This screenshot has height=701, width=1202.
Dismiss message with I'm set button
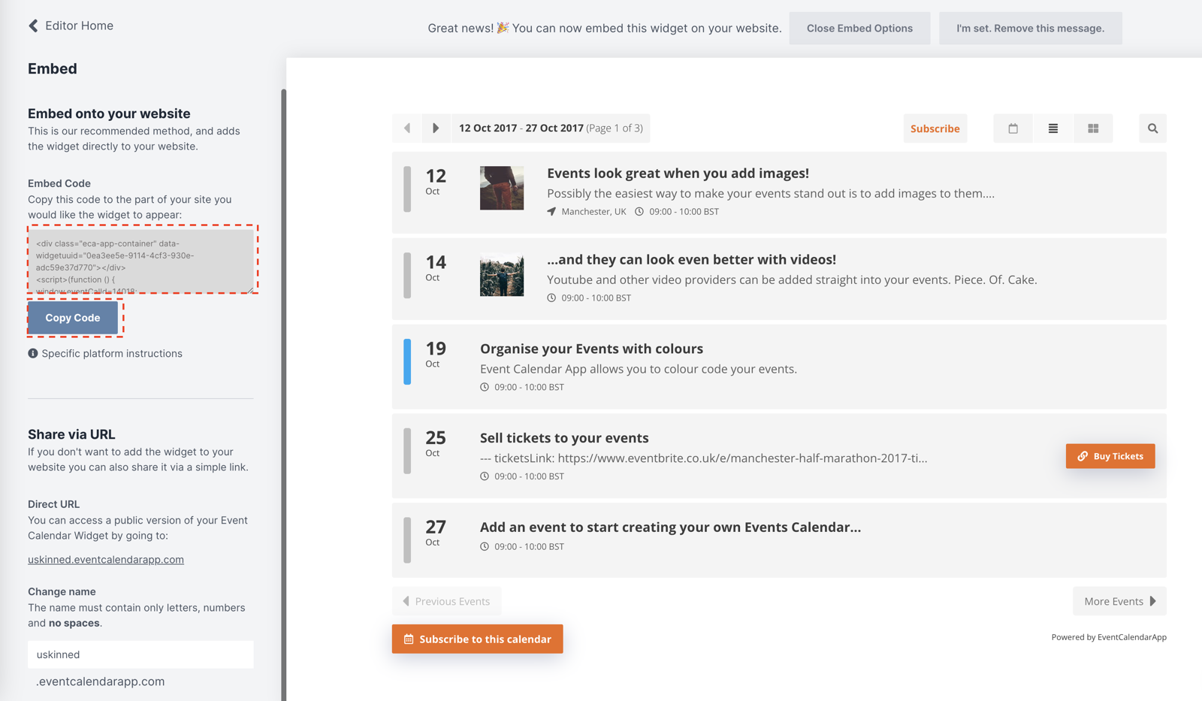[x=1029, y=29]
